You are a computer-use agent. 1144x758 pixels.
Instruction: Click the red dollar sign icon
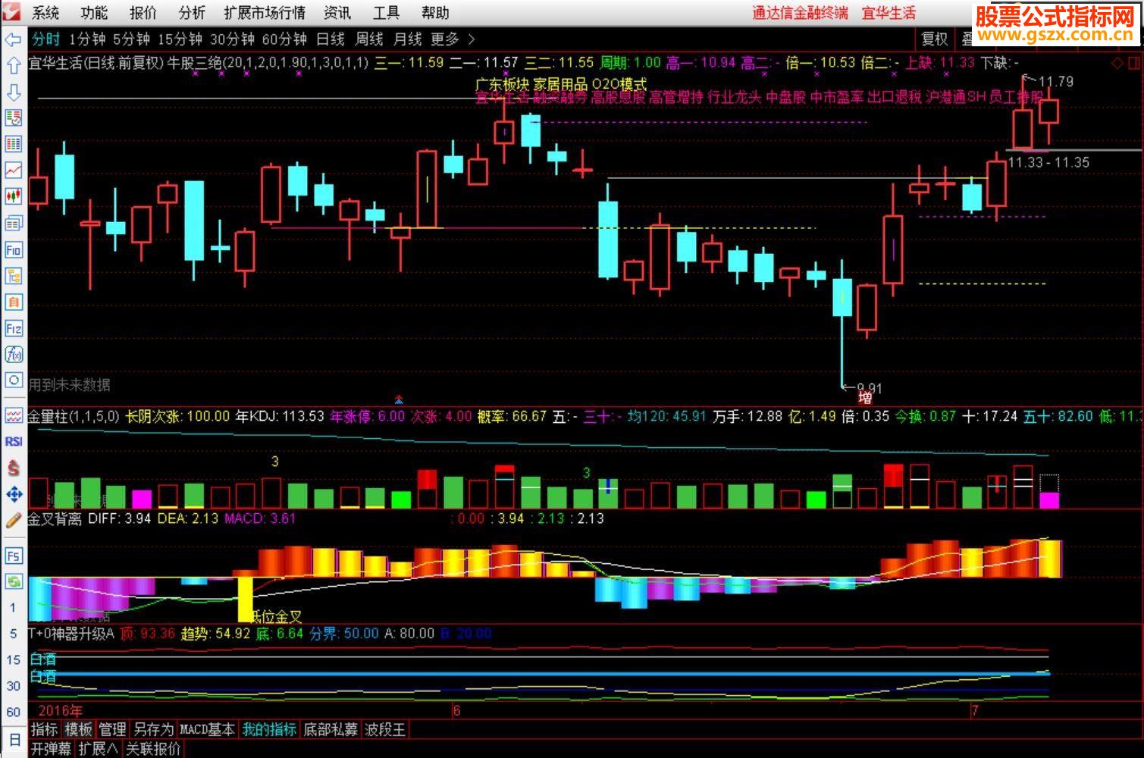tap(13, 468)
